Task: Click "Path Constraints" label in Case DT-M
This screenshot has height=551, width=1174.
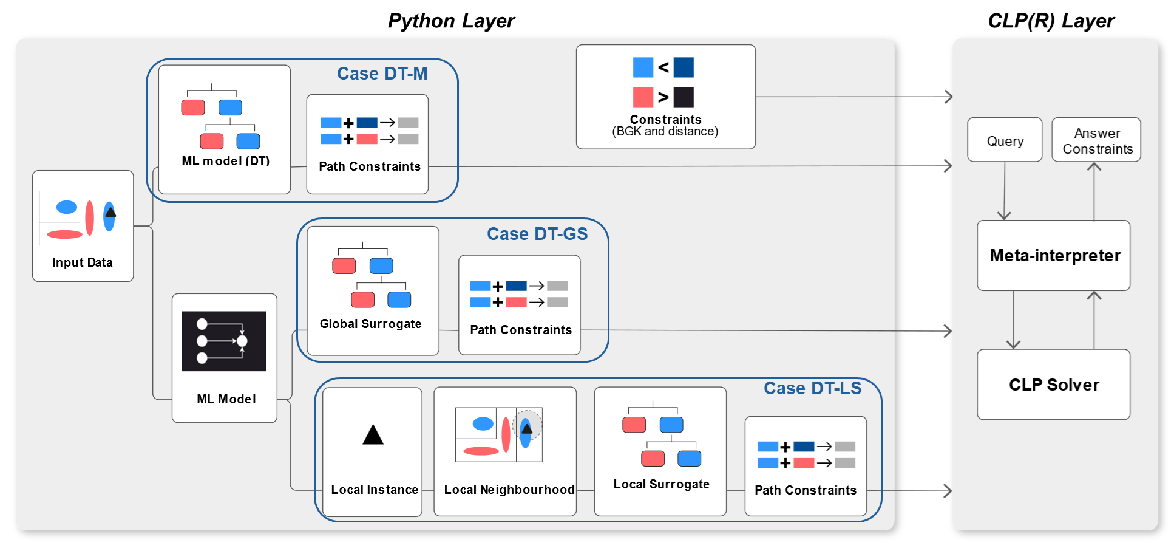Action: (x=370, y=166)
